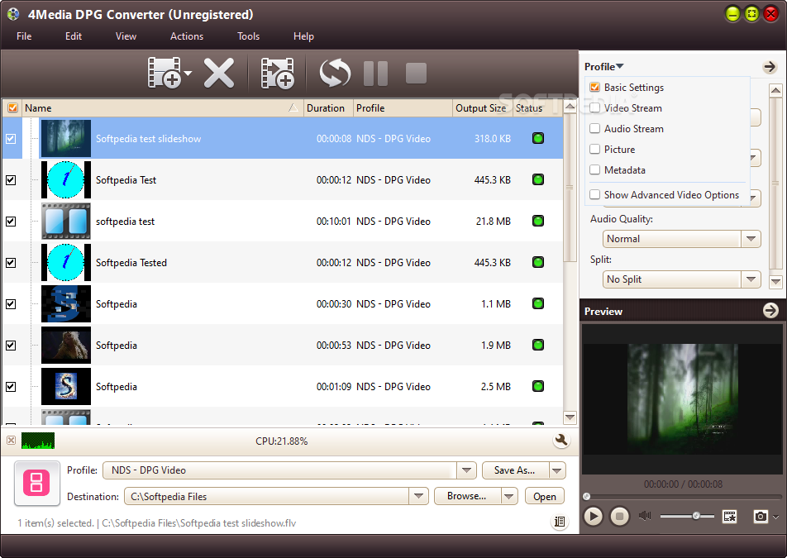The width and height of the screenshot is (787, 558).
Task: Click the CPU usage graph
Action: tap(38, 441)
